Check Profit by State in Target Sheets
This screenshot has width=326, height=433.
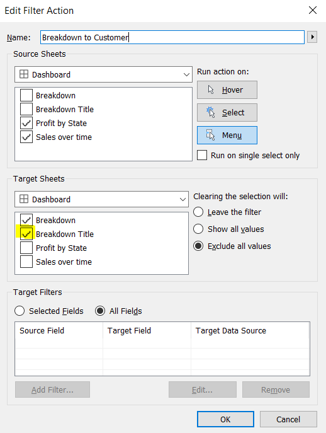pyautogui.click(x=26, y=248)
